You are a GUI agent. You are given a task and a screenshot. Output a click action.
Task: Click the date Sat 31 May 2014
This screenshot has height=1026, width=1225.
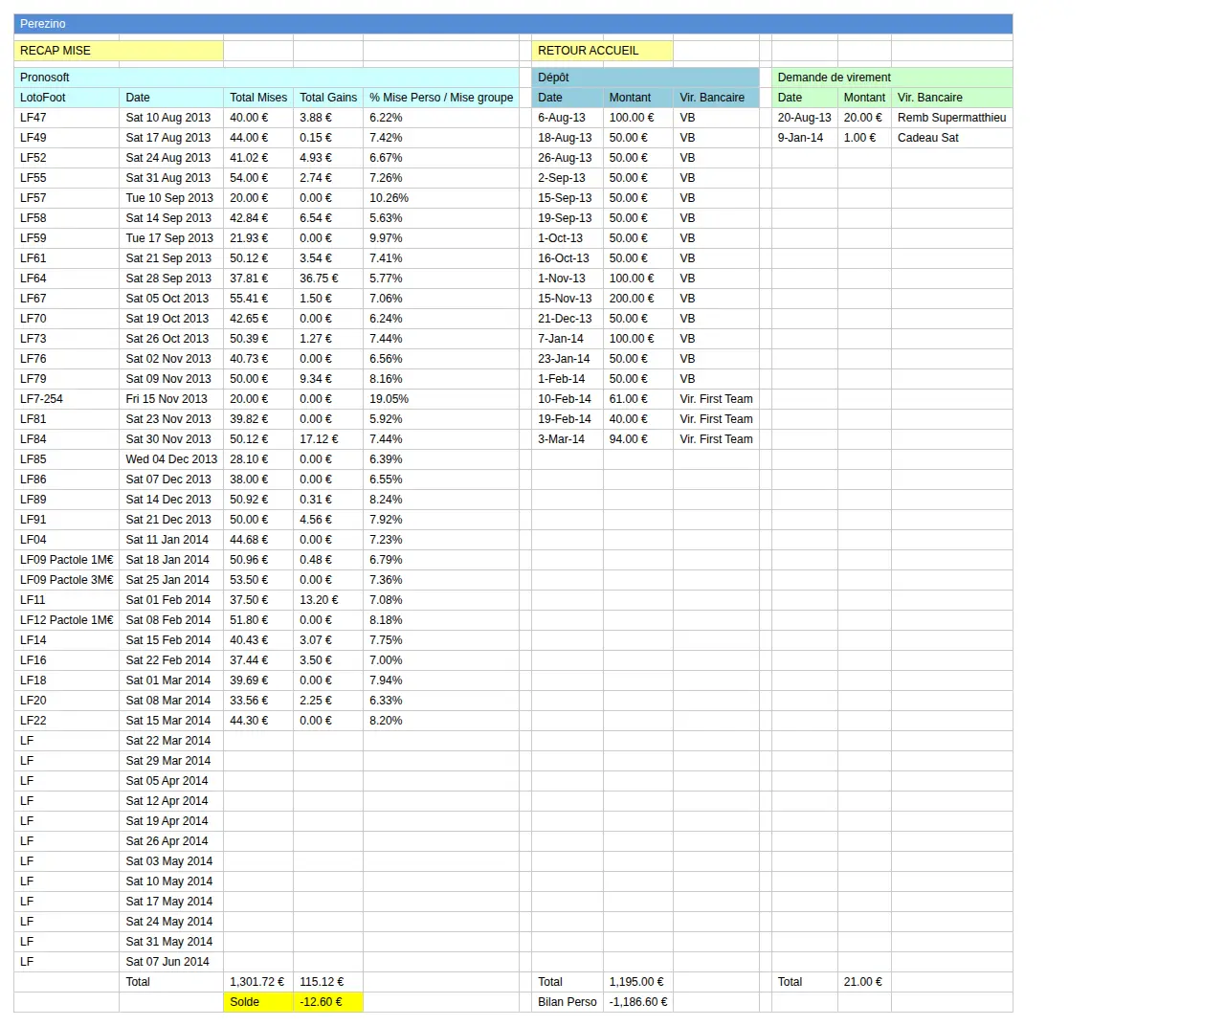pos(171,942)
